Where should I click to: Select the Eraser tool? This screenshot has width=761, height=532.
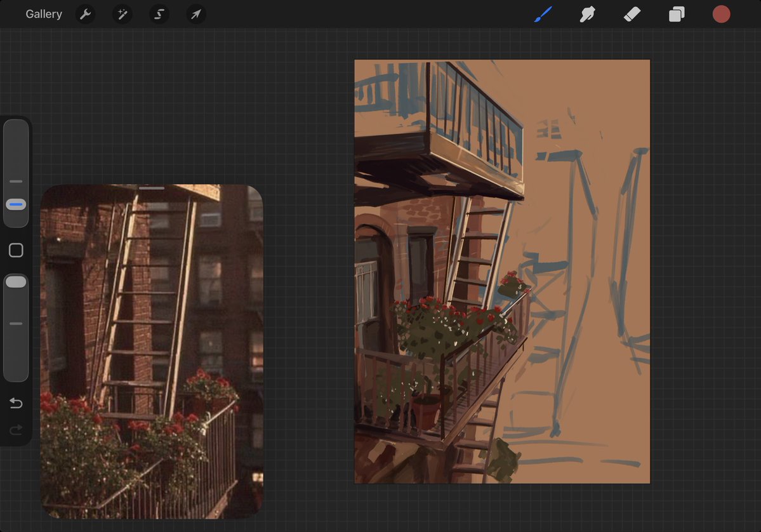pos(632,14)
